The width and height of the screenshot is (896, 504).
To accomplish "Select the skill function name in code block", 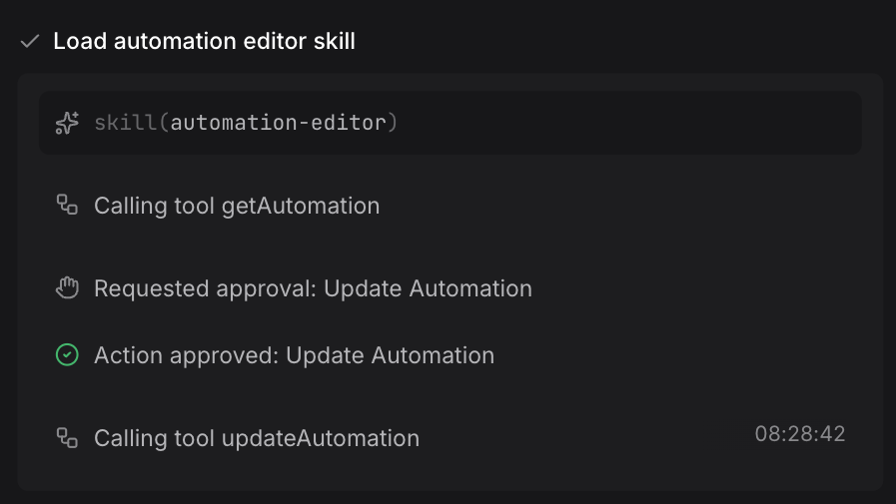I will [x=126, y=123].
